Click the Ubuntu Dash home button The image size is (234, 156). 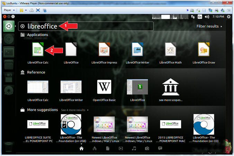(9, 26)
